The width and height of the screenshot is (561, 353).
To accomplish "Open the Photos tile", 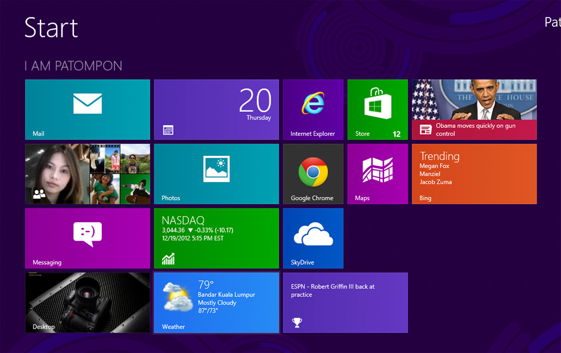I will pyautogui.click(x=216, y=174).
